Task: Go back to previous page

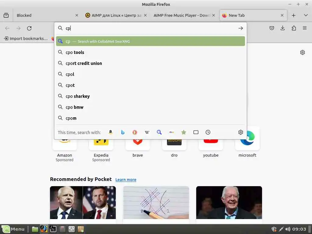Action: click(x=7, y=28)
